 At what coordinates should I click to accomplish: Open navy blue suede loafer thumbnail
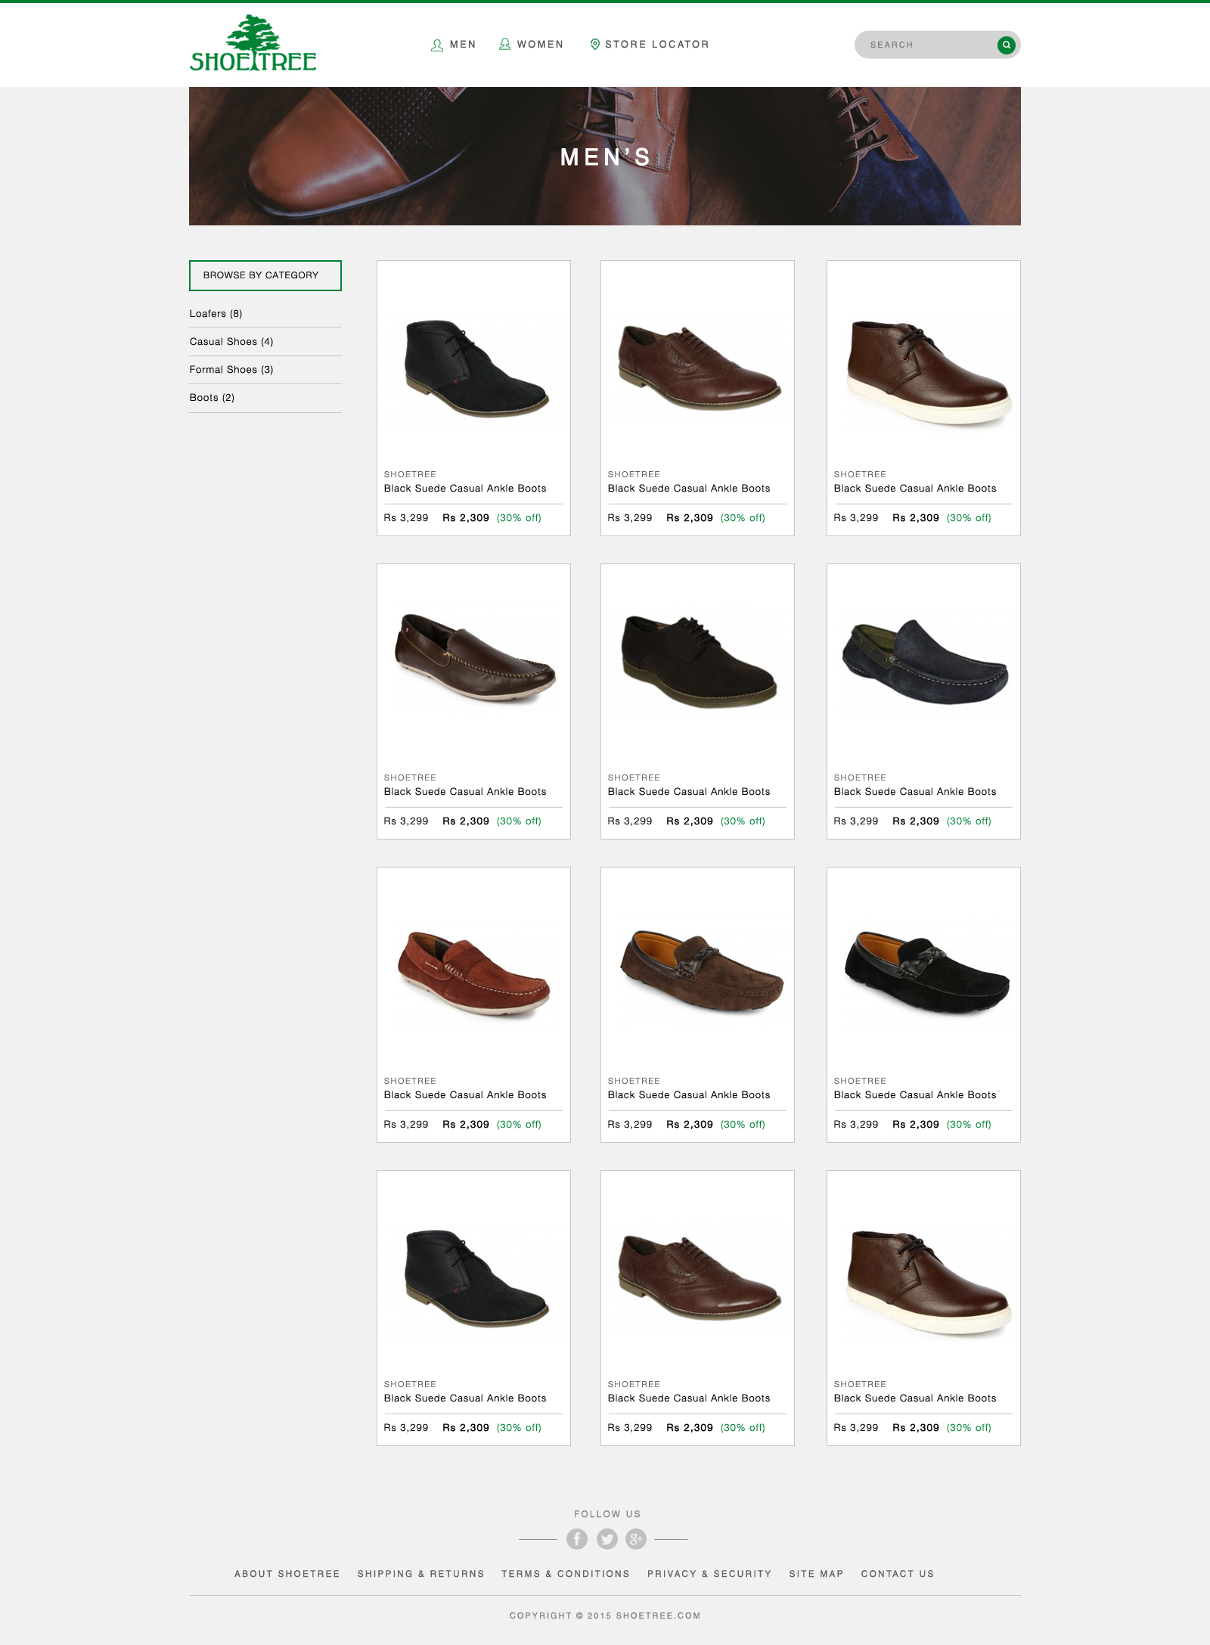(x=925, y=662)
